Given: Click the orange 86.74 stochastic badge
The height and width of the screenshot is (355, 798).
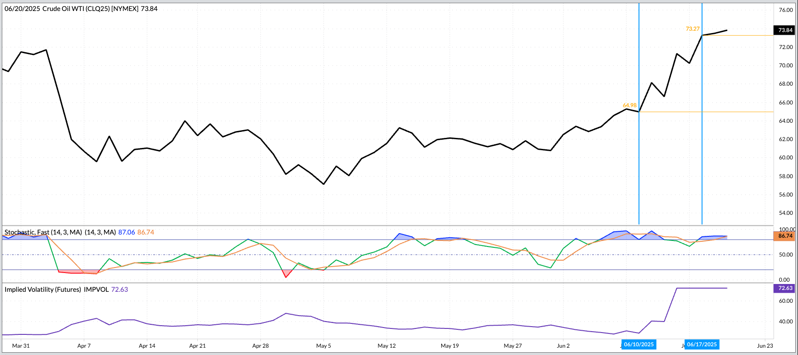Looking at the screenshot, I should 785,236.
